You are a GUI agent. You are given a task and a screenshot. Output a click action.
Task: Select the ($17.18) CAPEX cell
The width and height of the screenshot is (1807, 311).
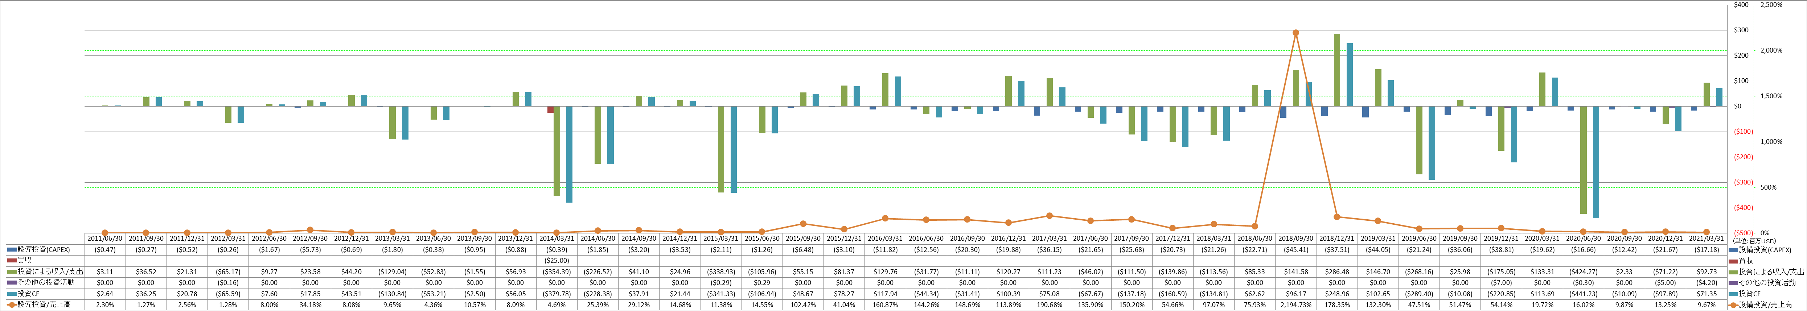pyautogui.click(x=1707, y=249)
